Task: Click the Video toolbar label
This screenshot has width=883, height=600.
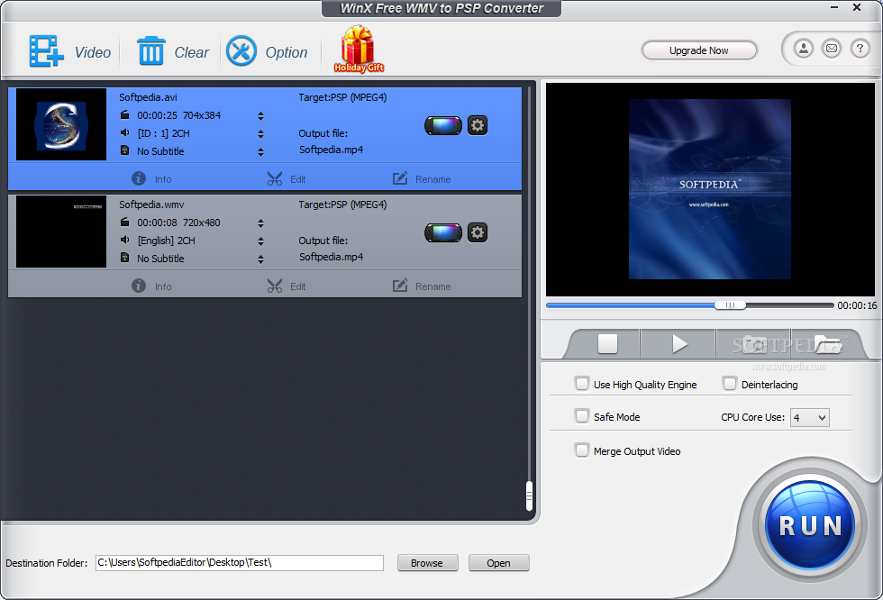Action: (93, 52)
